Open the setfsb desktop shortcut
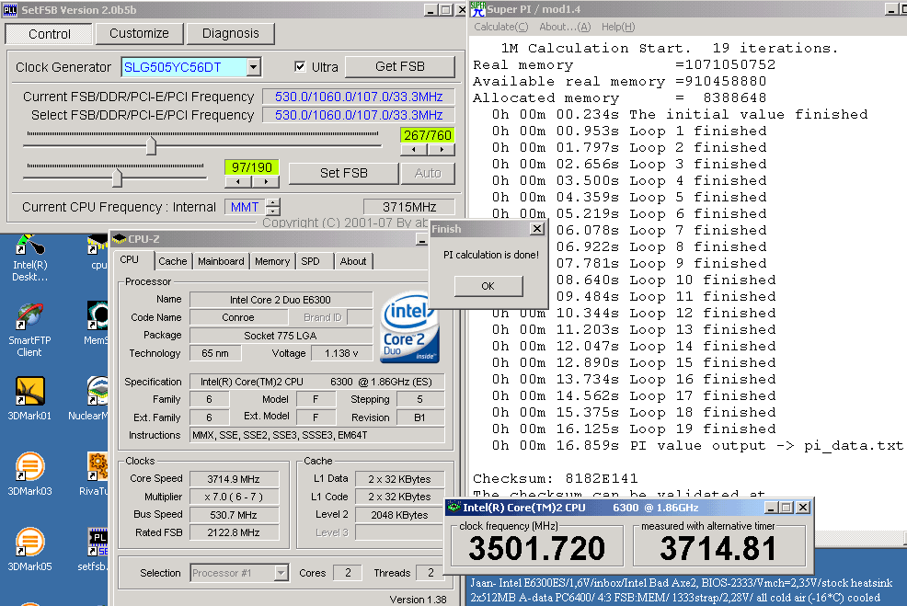The height and width of the screenshot is (606, 907). click(x=94, y=549)
